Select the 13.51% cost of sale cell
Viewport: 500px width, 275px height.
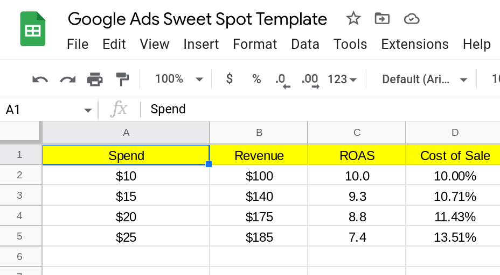pos(453,236)
